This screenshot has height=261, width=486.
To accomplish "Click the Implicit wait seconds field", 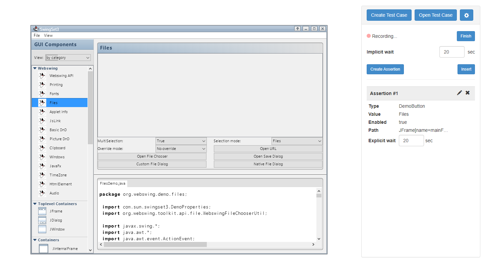I will pyautogui.click(x=452, y=52).
